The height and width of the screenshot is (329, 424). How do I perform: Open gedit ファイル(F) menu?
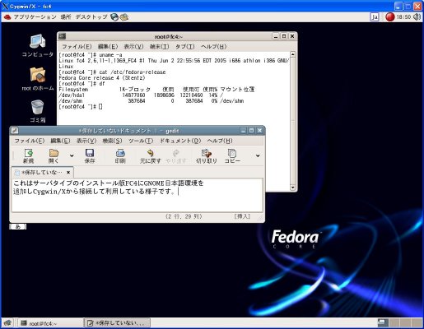[30, 141]
